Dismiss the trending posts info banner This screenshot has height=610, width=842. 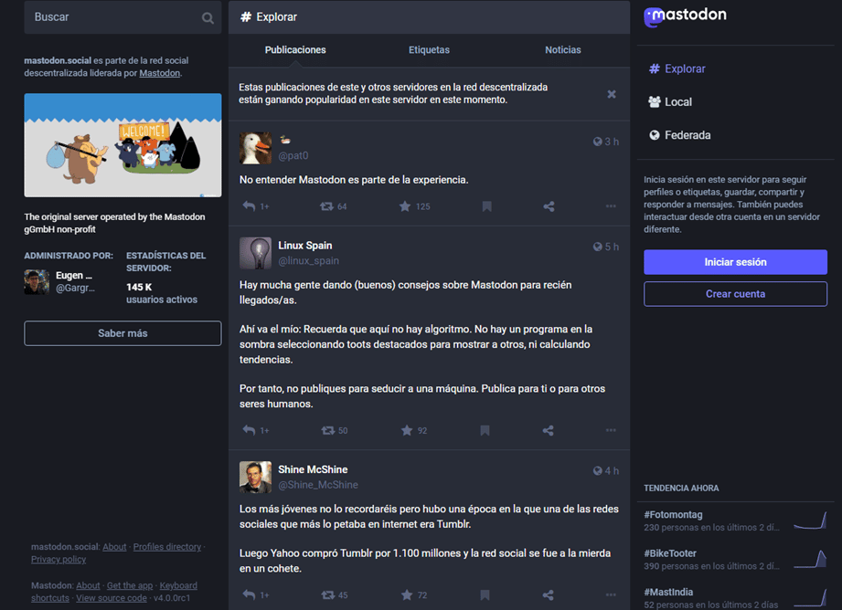(x=611, y=94)
